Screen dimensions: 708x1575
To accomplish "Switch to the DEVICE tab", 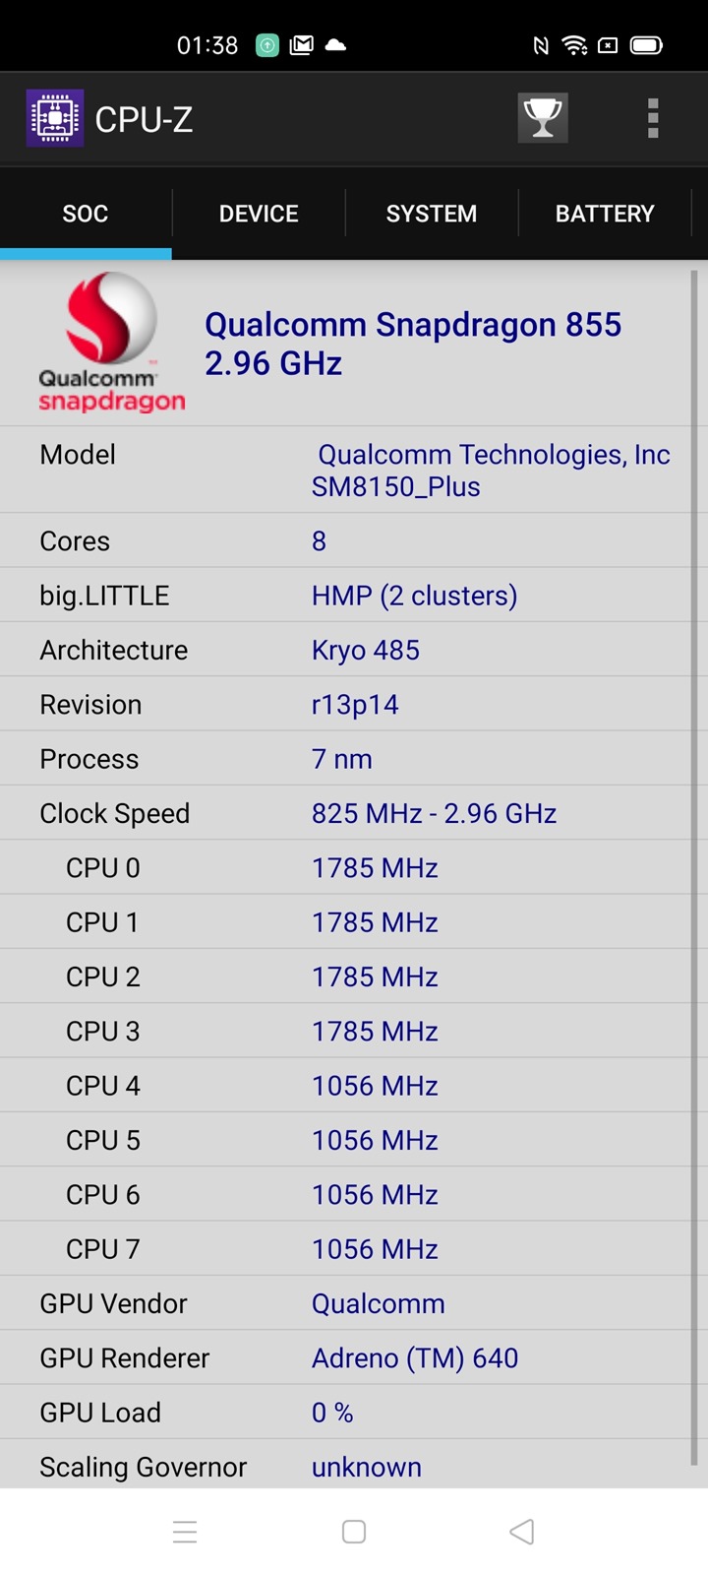I will pos(259,214).
